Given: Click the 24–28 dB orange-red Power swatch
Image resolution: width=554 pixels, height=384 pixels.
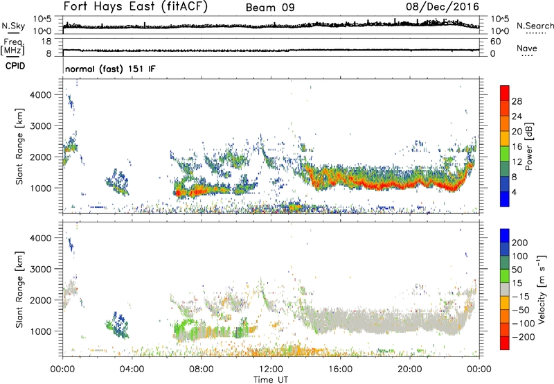Looking at the screenshot, I should point(505,109).
